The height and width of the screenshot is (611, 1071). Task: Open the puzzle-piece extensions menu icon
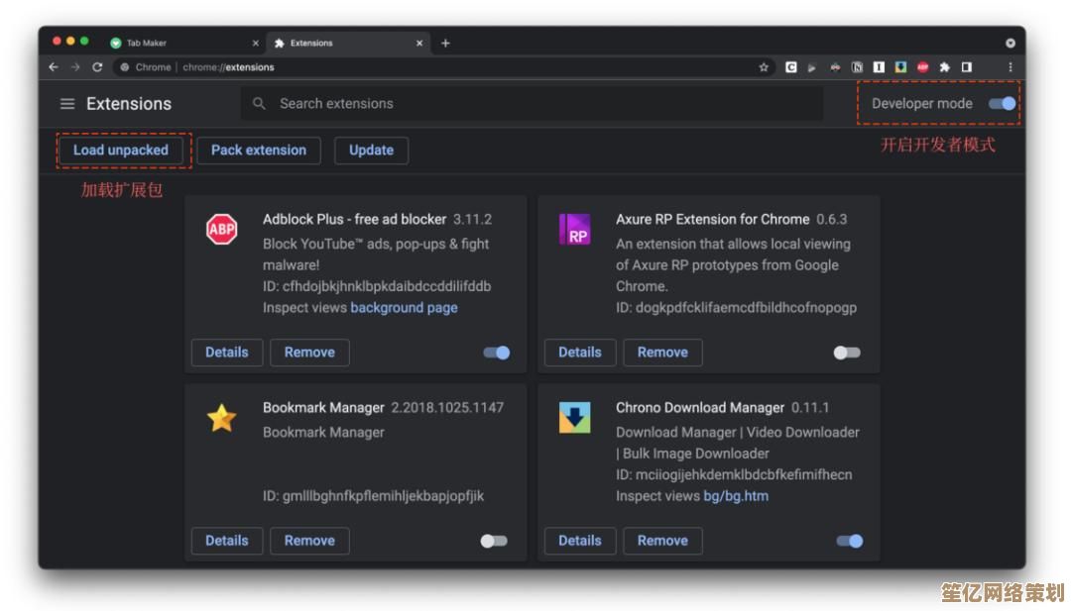pyautogui.click(x=945, y=66)
